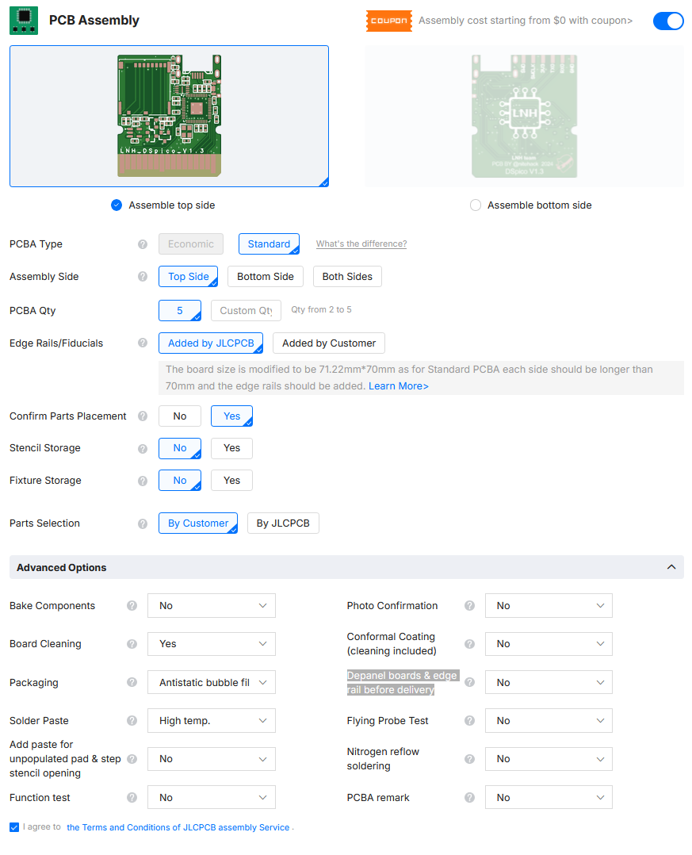Open the Board Cleaning dropdown

point(212,644)
